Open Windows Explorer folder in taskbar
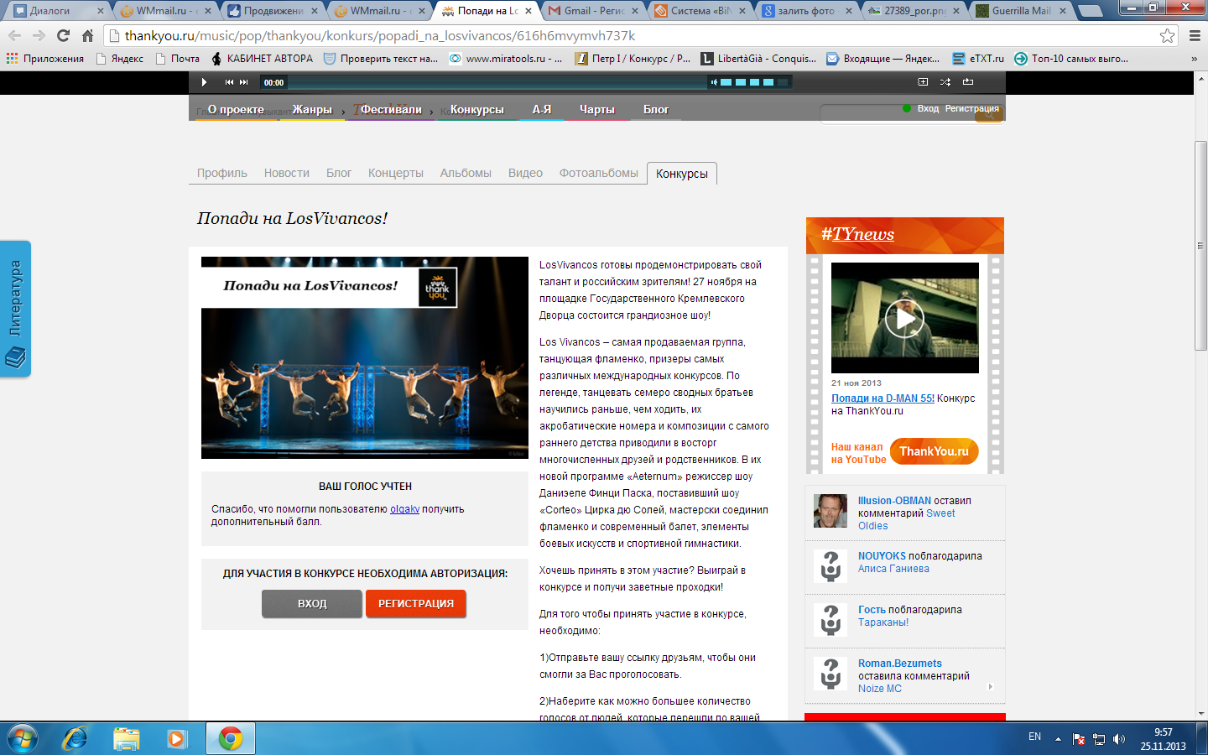This screenshot has width=1208, height=755. (x=126, y=738)
